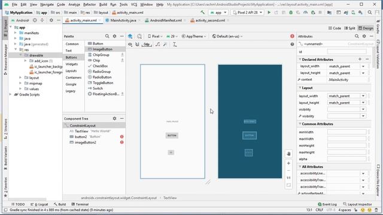Expand the Gradle Scripts node
383x215 pixels.
[10, 94]
